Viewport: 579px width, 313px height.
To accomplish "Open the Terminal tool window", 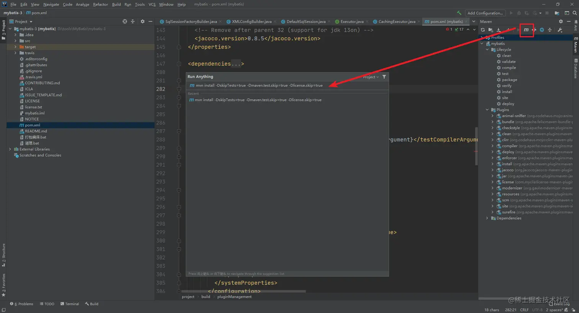I will click(x=70, y=304).
